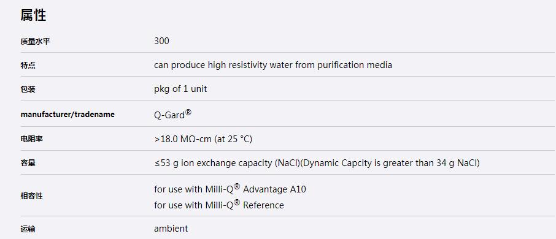Click the registered mark after Q-Gard
This screenshot has width=556, height=239.
(x=188, y=113)
